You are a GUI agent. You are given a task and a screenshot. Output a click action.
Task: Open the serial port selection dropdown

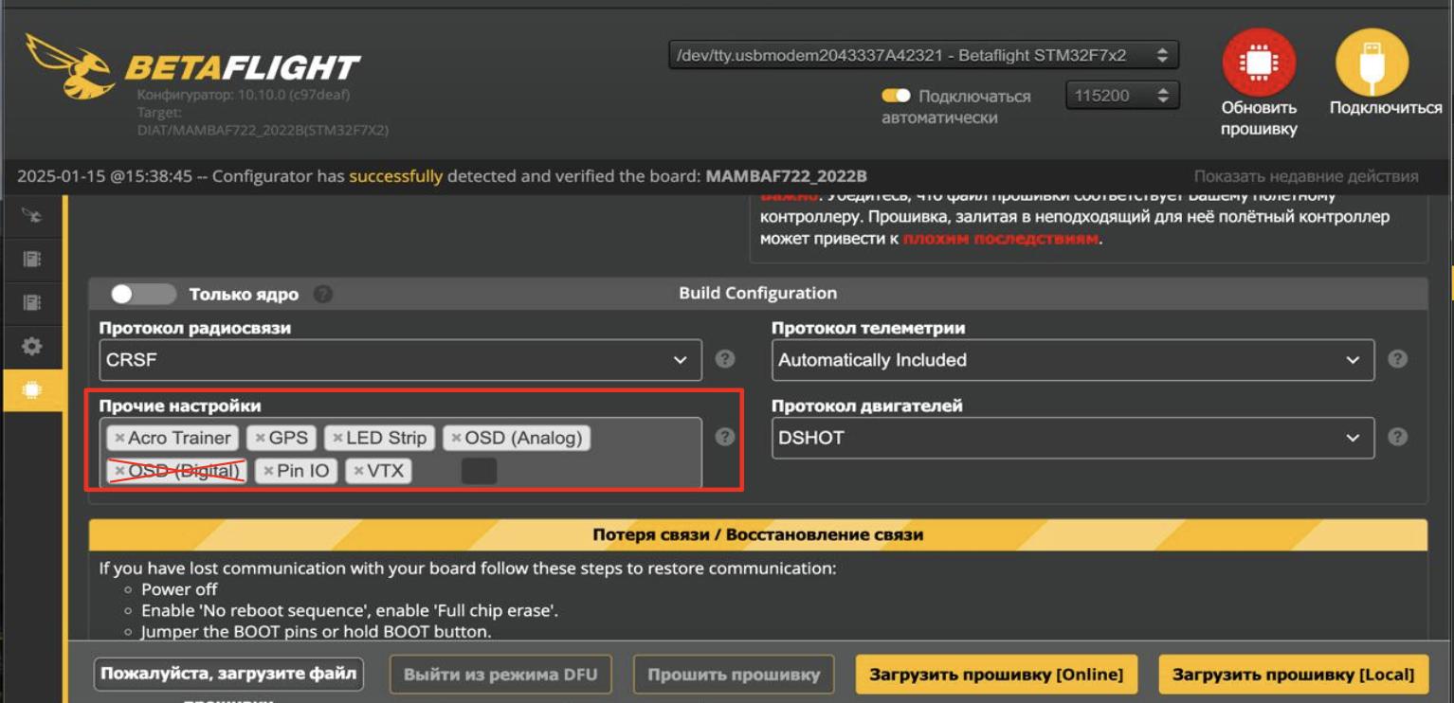923,56
